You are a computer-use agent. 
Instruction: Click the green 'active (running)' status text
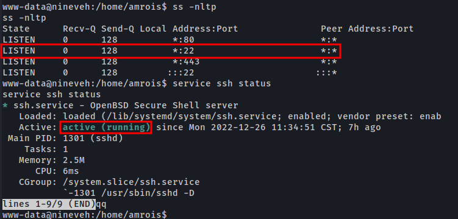click(x=106, y=128)
